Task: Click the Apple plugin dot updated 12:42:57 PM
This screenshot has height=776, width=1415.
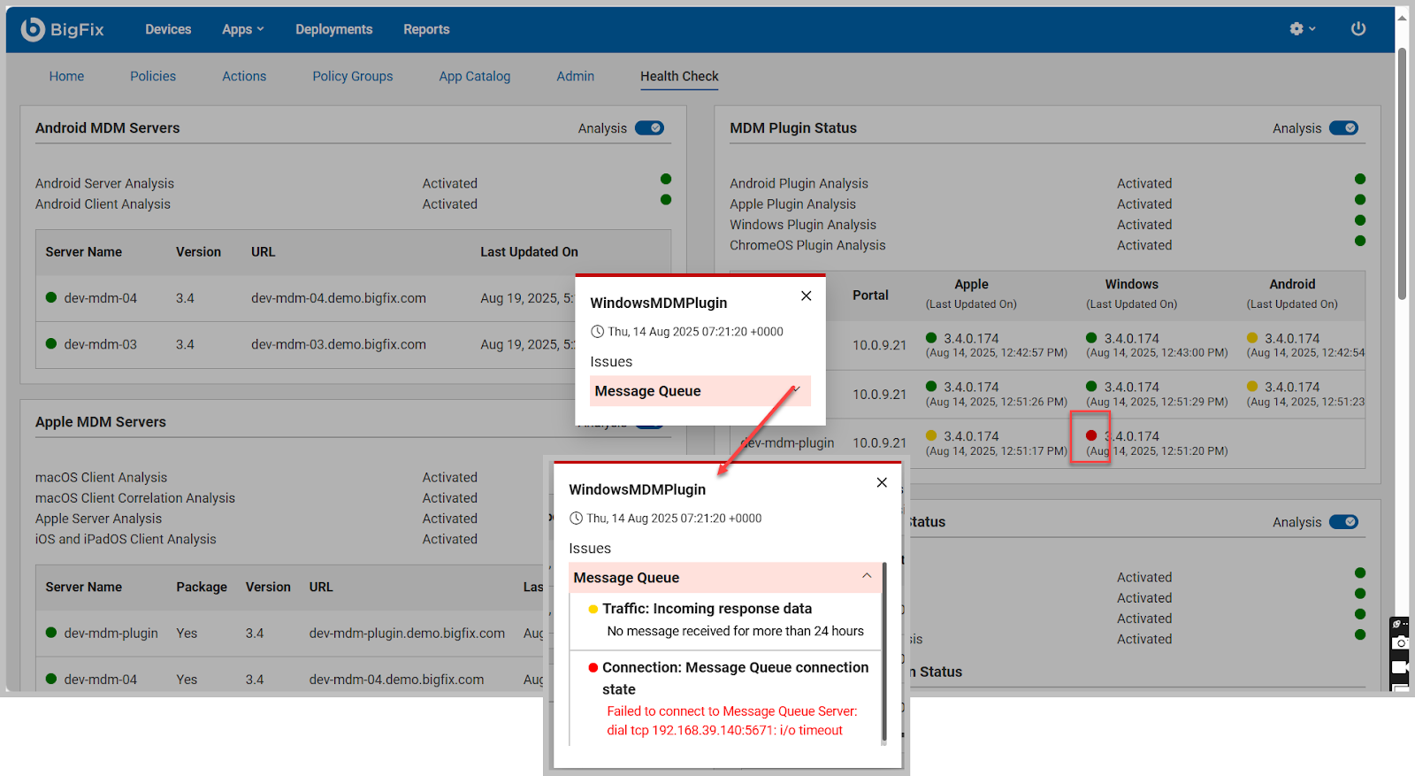Action: 931,338
